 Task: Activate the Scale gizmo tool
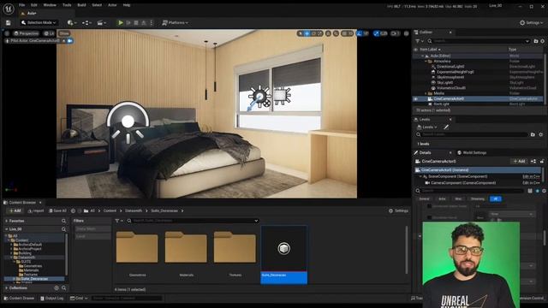coord(319,33)
